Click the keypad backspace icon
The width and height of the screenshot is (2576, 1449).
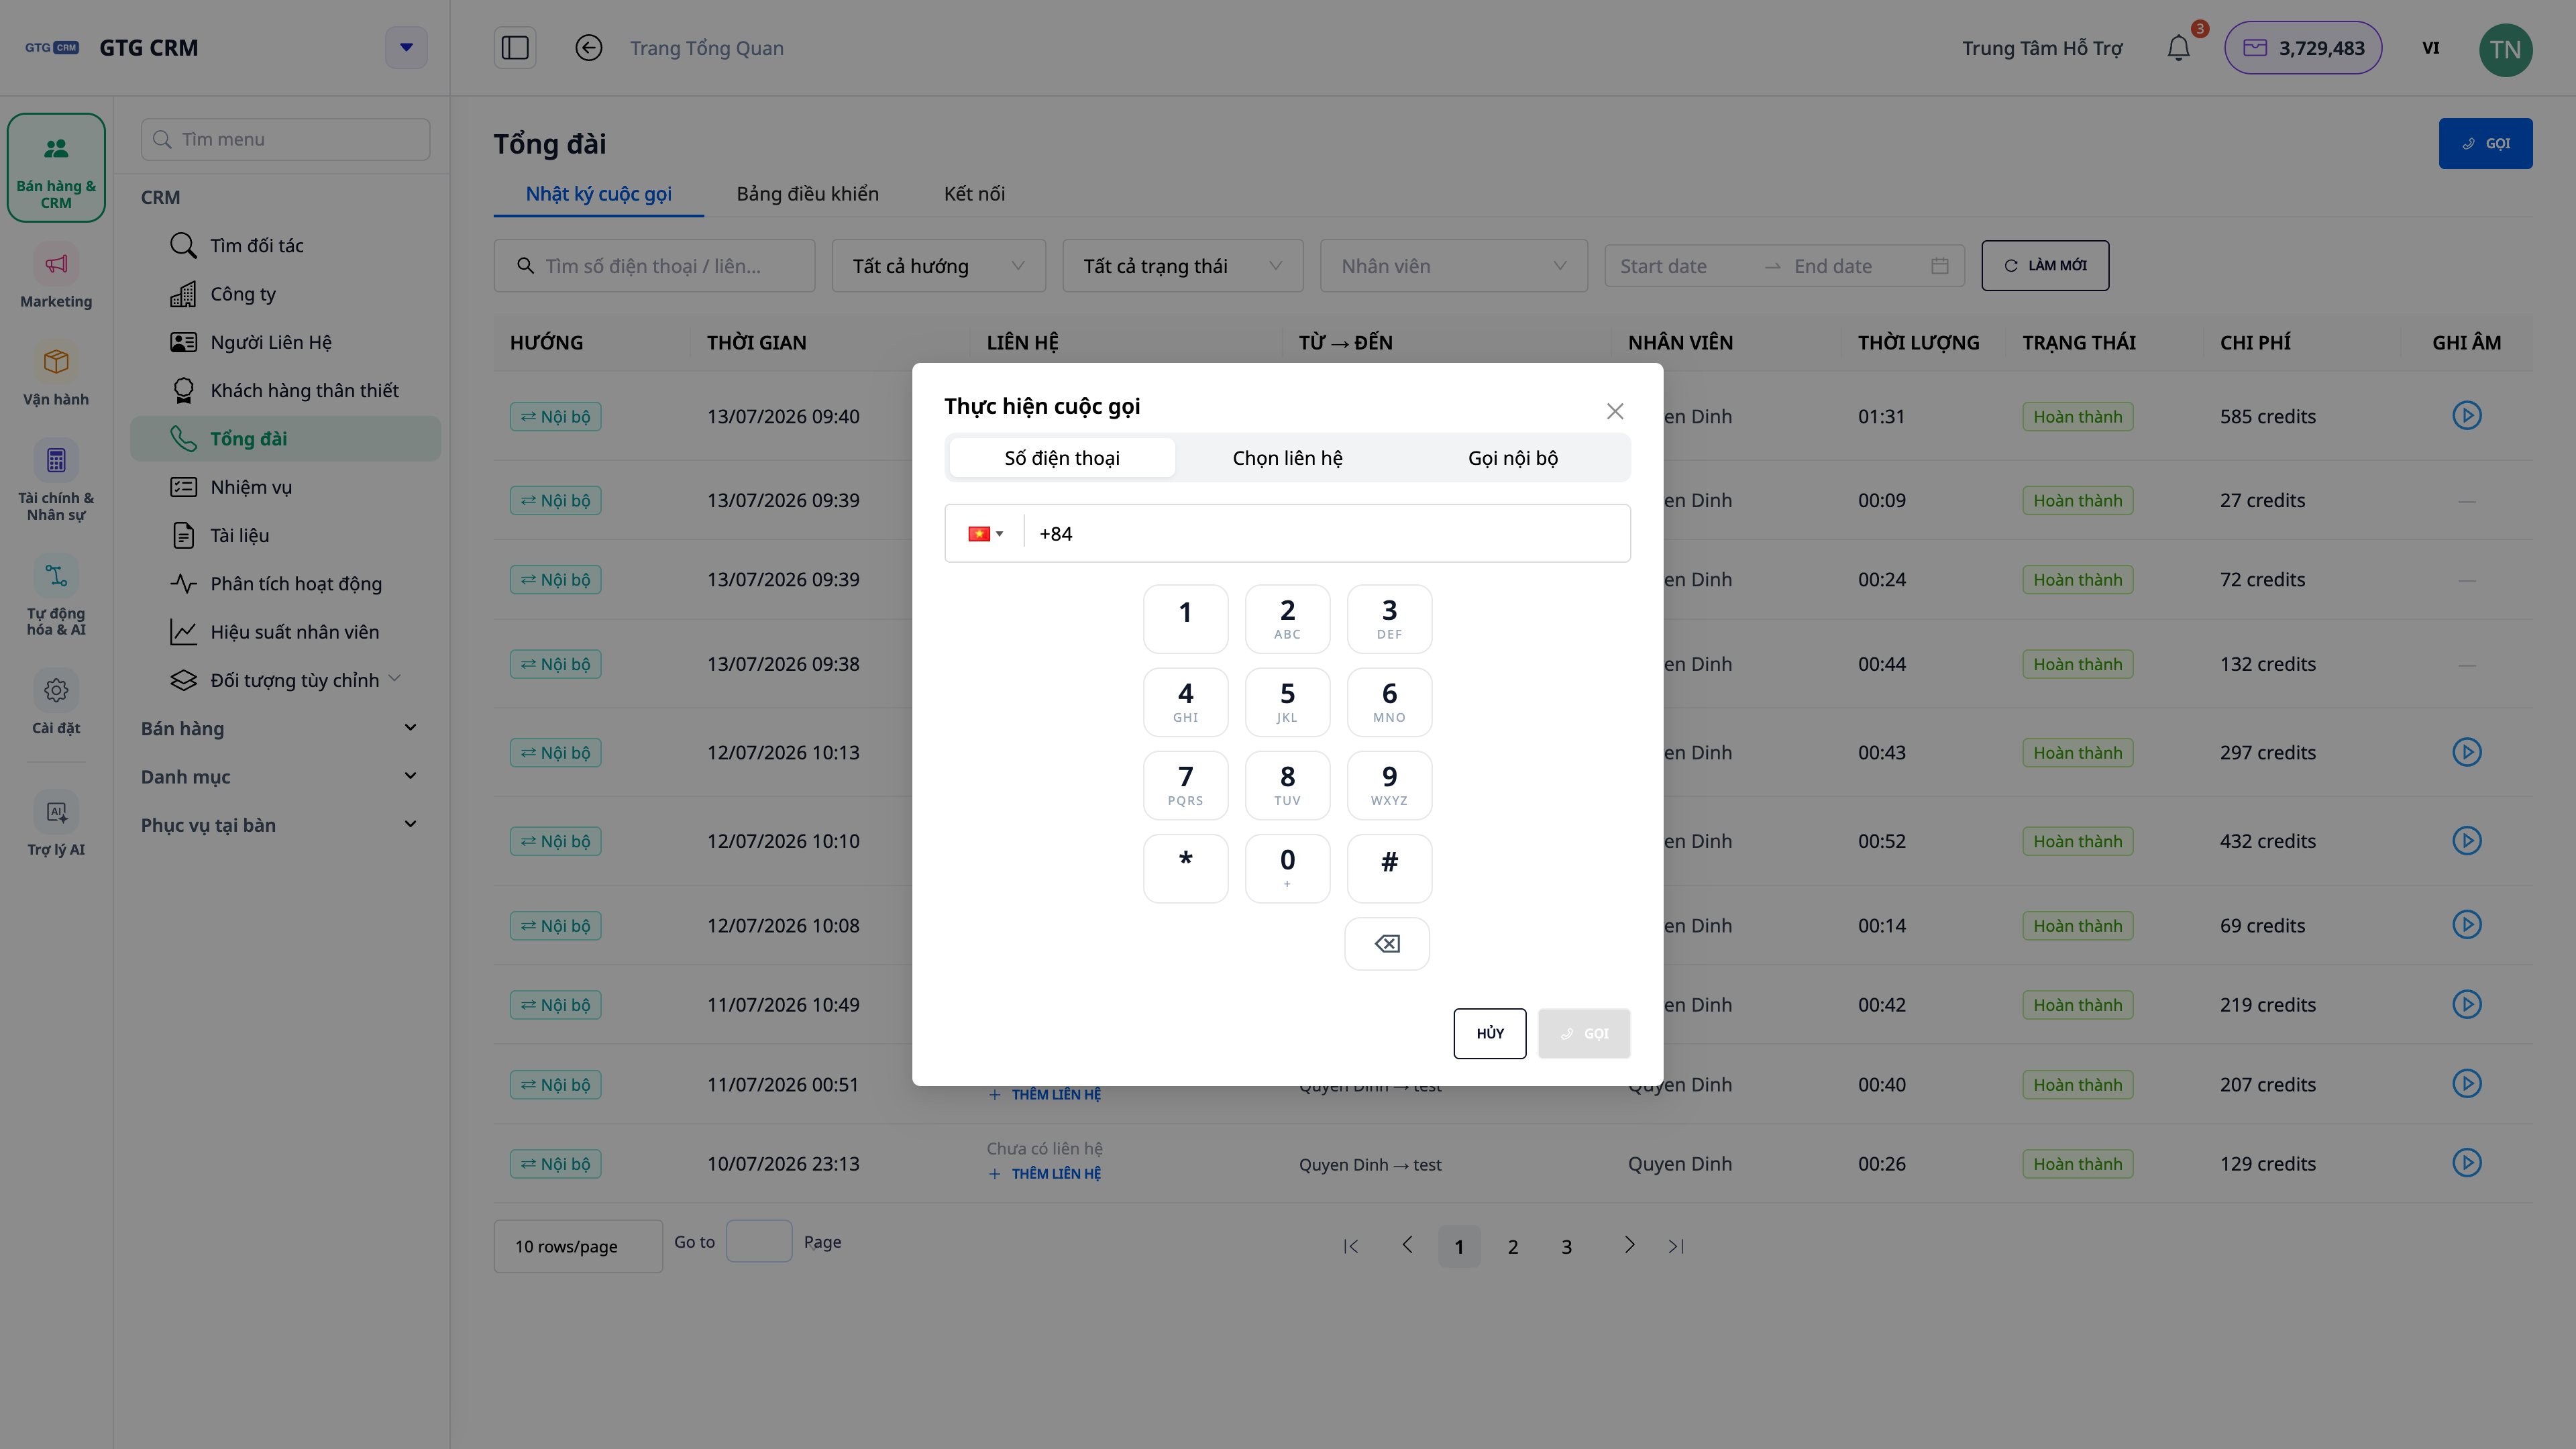pos(1387,943)
